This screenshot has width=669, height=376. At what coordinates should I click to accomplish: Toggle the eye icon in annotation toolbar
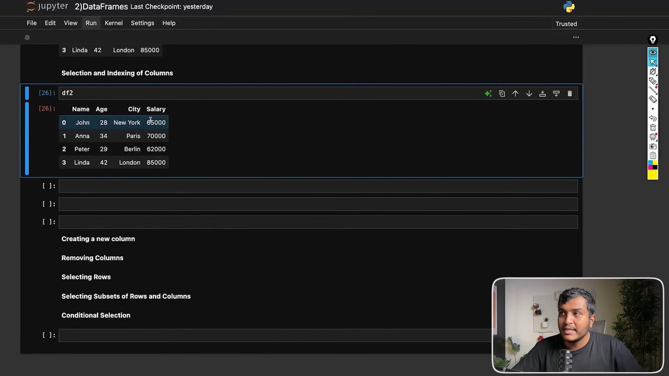coord(652,52)
